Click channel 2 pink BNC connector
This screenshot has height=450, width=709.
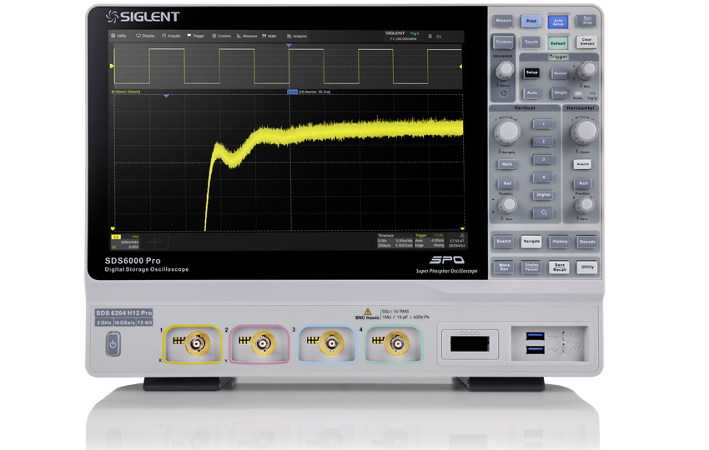click(262, 344)
